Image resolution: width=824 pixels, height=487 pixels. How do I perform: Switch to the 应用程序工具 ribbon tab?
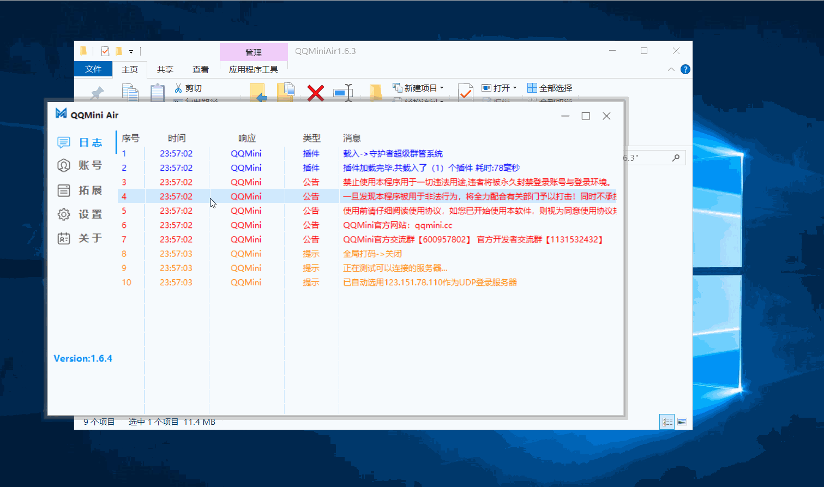click(254, 69)
